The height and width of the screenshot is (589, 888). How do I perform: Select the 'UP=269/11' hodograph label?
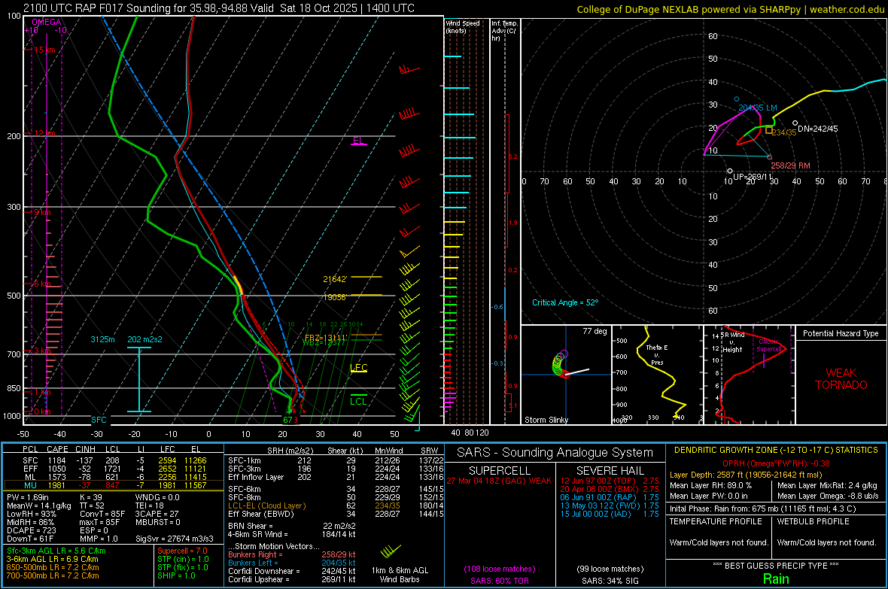[753, 177]
